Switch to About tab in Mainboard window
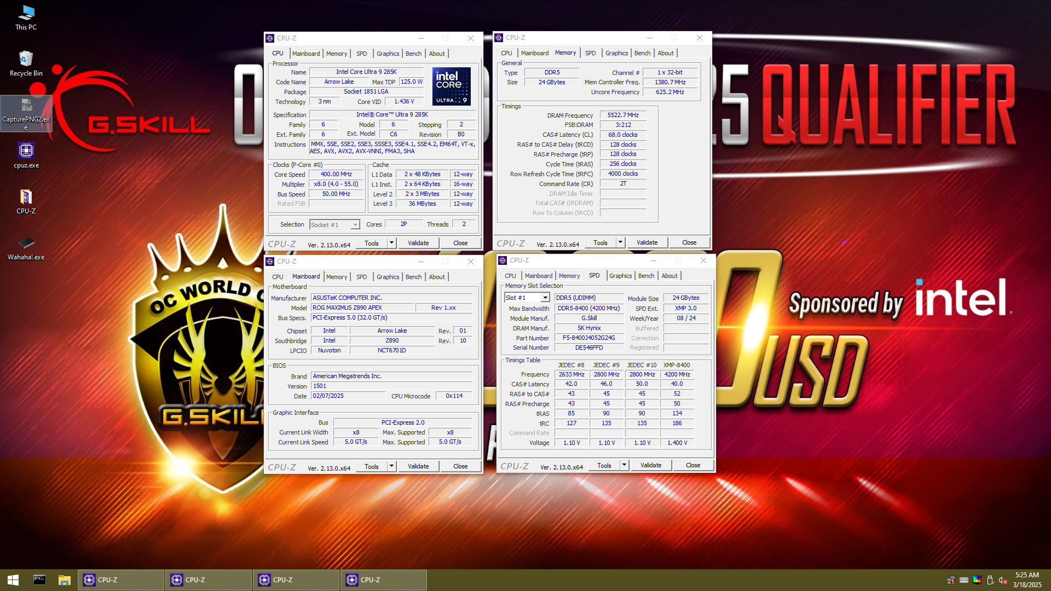 click(x=437, y=277)
